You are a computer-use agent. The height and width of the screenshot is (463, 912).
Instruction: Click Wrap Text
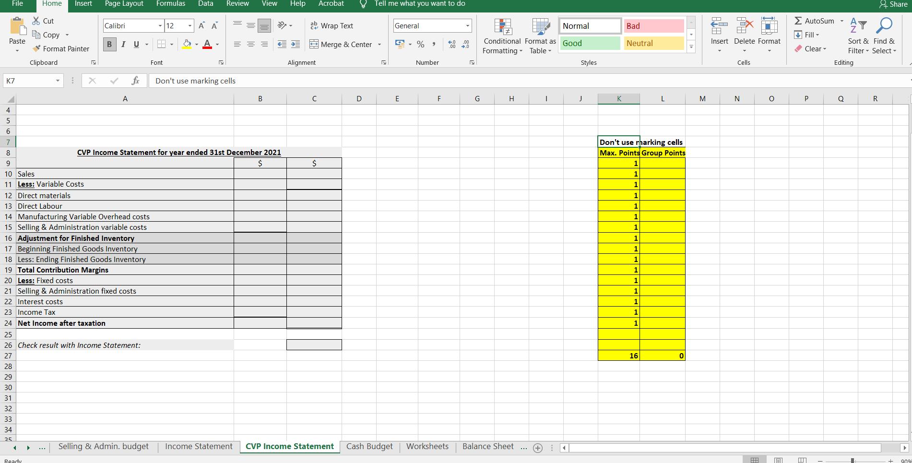tap(332, 25)
